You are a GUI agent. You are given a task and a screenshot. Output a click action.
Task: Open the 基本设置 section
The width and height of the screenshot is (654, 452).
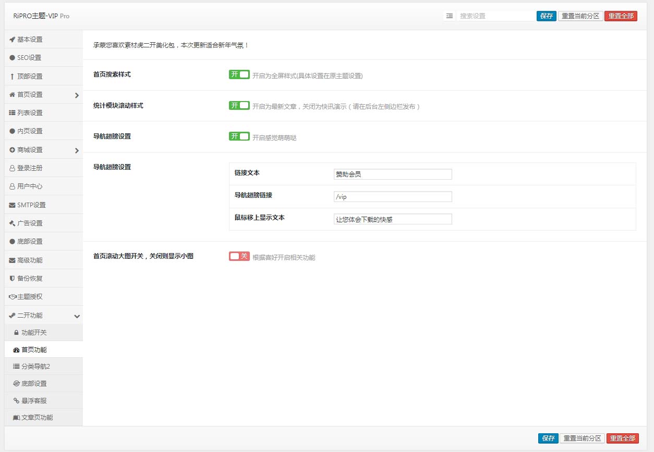(43, 40)
